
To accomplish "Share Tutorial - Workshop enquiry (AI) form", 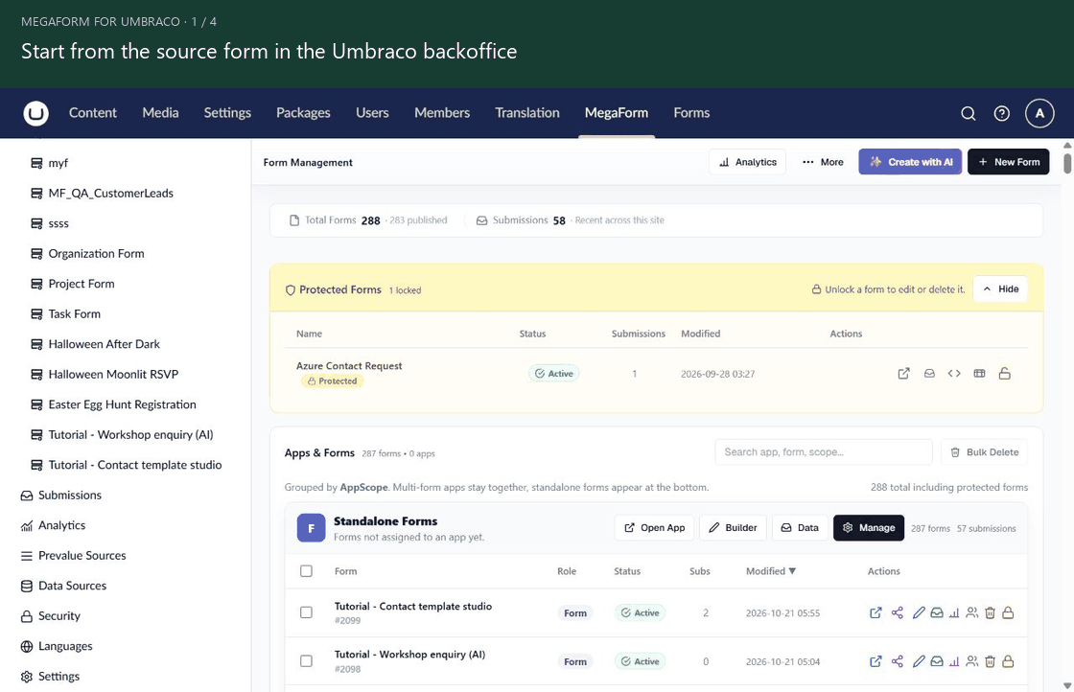I will [898, 661].
